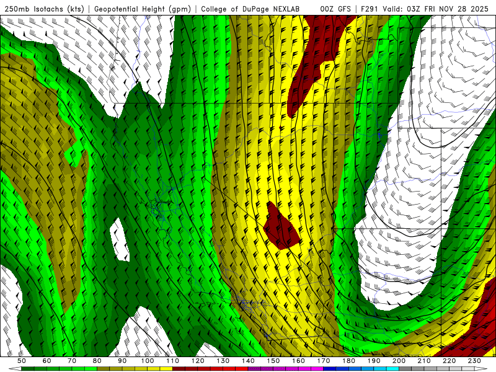Click the 100 knot legend label
The width and height of the screenshot is (496, 372).
148,361
